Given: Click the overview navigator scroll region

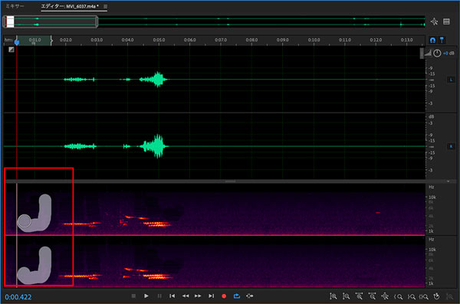Looking at the screenshot, I should click(x=50, y=21).
